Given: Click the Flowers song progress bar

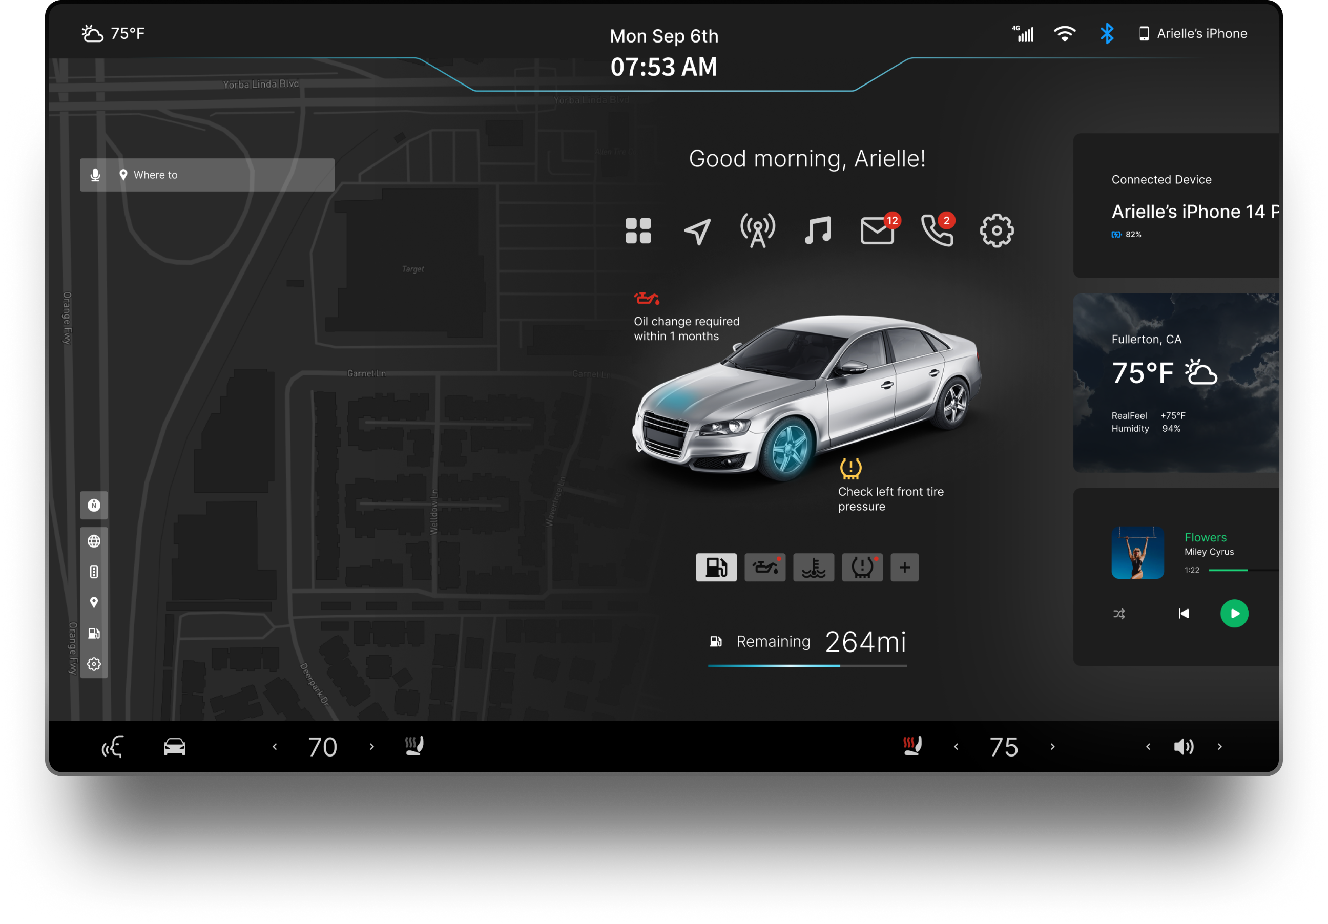Looking at the screenshot, I should point(1242,570).
